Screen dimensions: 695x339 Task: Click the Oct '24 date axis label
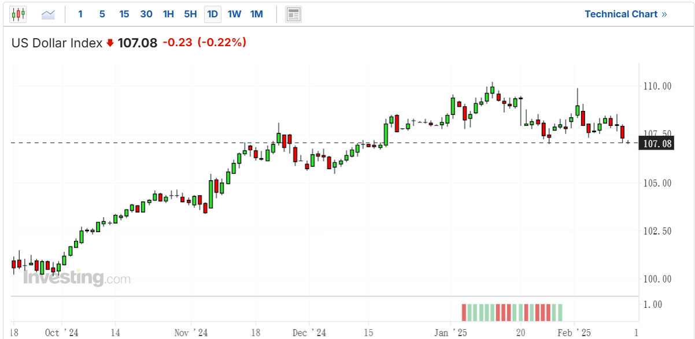click(x=61, y=333)
